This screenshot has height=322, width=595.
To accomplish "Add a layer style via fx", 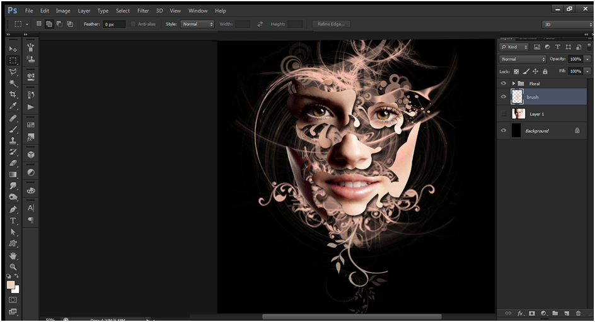I will pyautogui.click(x=520, y=313).
